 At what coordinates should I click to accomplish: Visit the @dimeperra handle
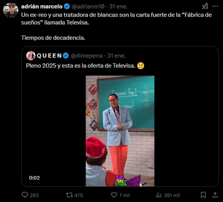[87, 56]
